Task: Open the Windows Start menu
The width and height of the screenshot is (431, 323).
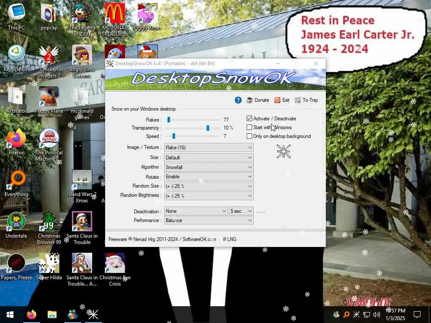Action: tap(10, 315)
